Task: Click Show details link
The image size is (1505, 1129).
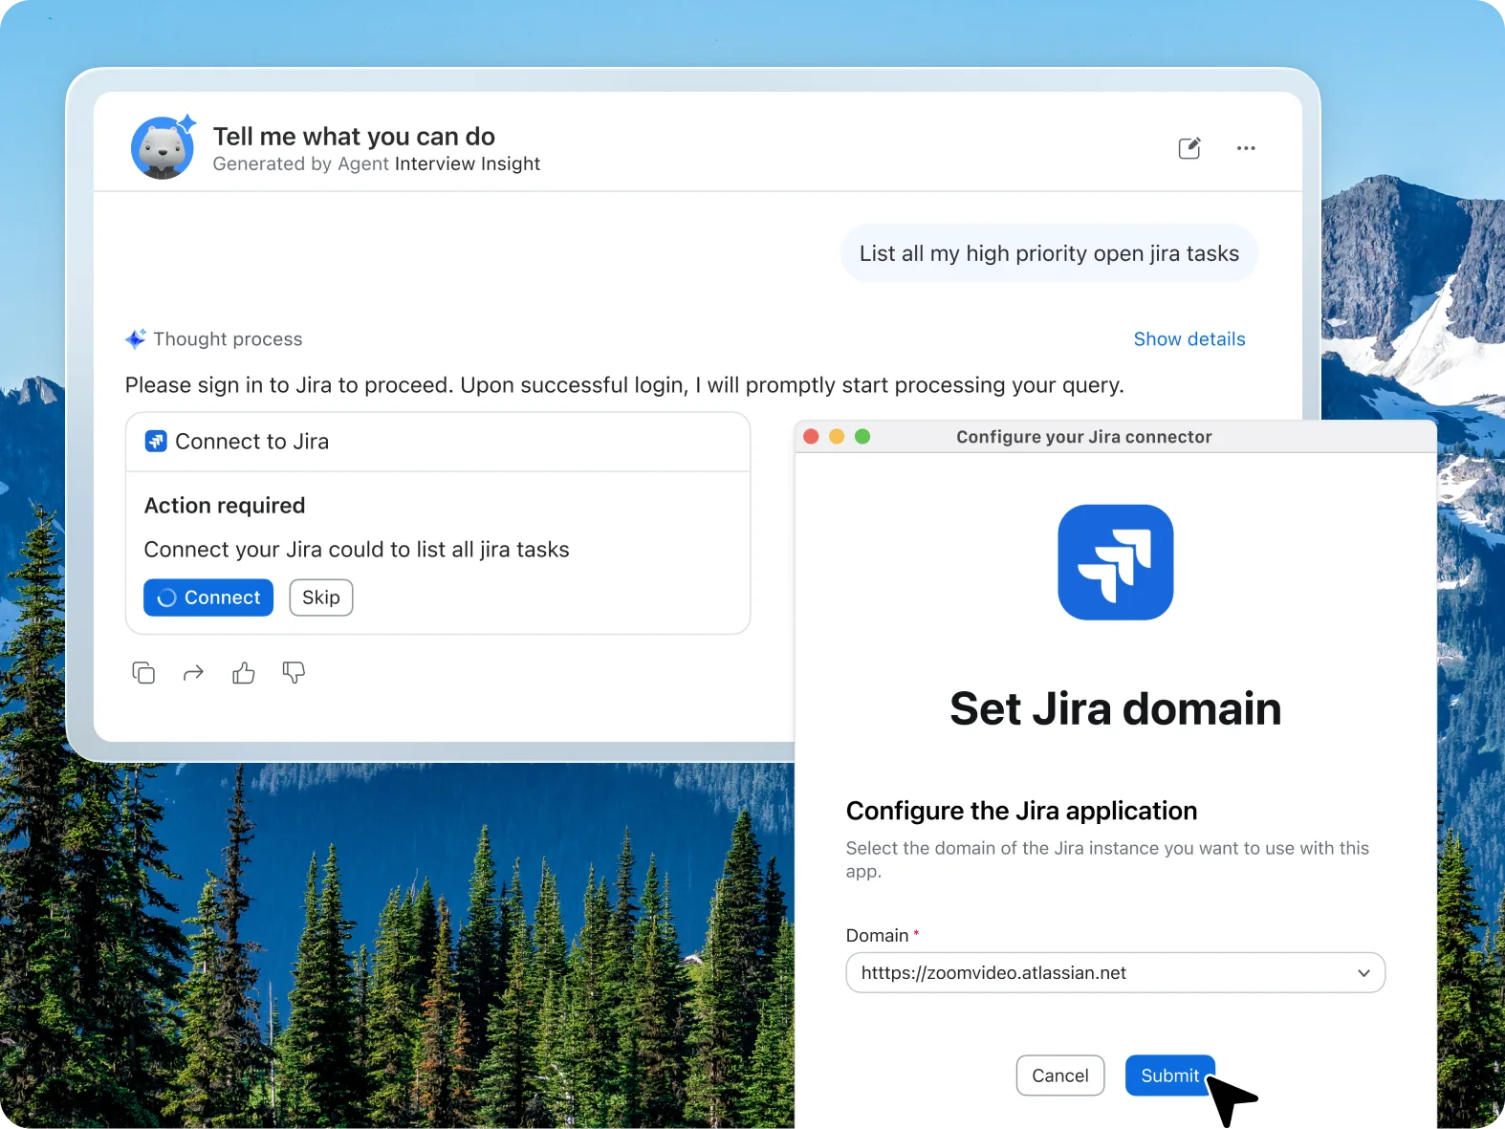Action: pyautogui.click(x=1189, y=338)
